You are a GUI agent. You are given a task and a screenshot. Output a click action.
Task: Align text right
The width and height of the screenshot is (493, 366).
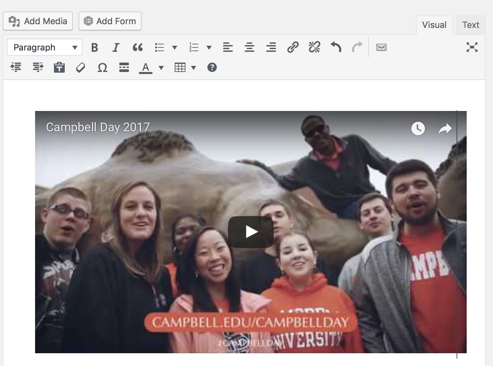pos(271,47)
